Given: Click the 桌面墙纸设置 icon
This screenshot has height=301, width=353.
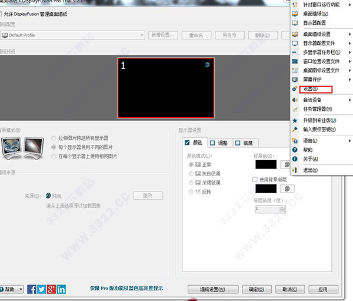Looking at the screenshot, I should pyautogui.click(x=295, y=34).
